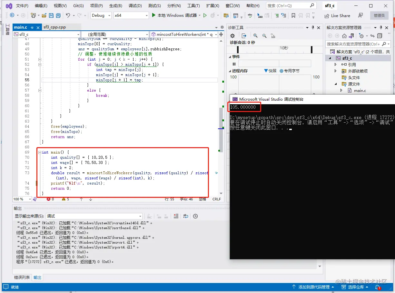Undo the last edit with the undo arrow
The height and width of the screenshot is (293, 395).
coord(68,15)
